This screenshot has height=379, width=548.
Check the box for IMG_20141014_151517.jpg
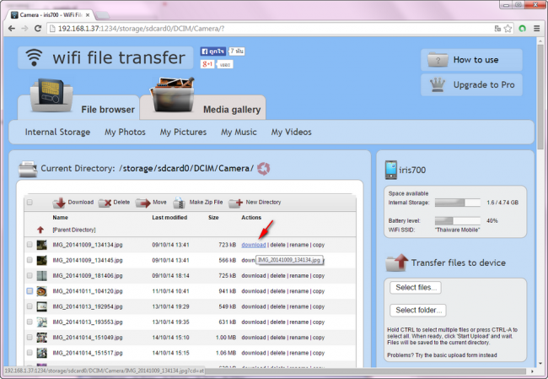point(30,352)
